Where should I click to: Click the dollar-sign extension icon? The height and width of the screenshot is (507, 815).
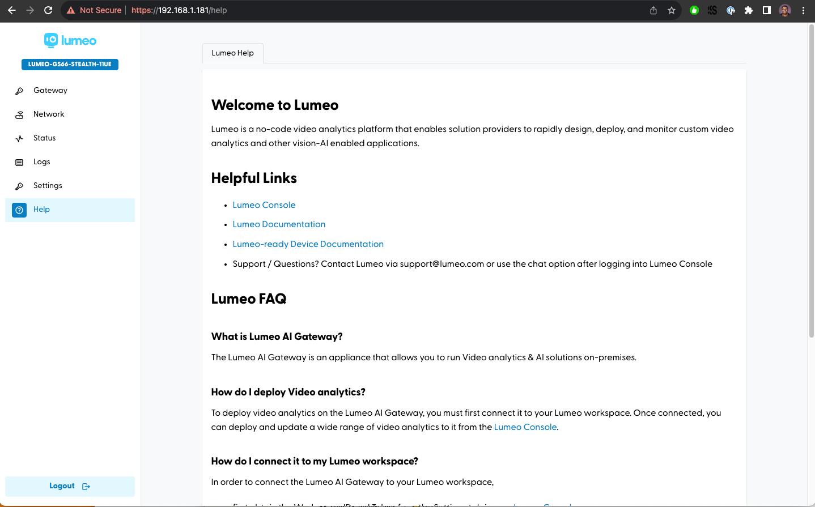tap(712, 10)
